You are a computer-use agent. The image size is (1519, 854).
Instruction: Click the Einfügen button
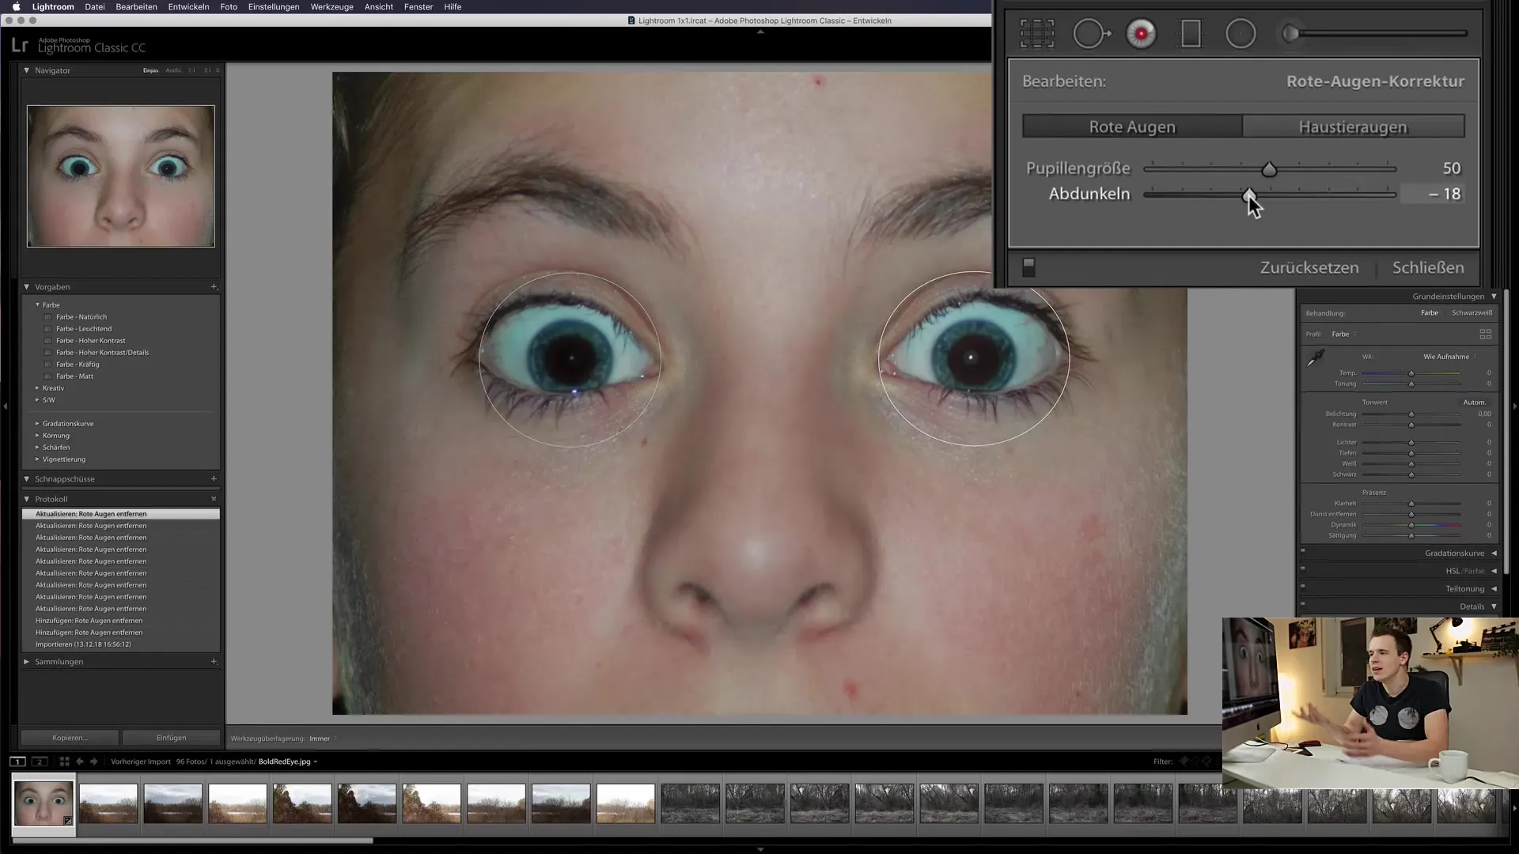coord(171,738)
